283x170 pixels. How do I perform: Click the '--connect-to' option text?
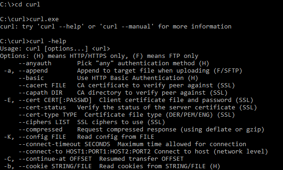[40, 152]
